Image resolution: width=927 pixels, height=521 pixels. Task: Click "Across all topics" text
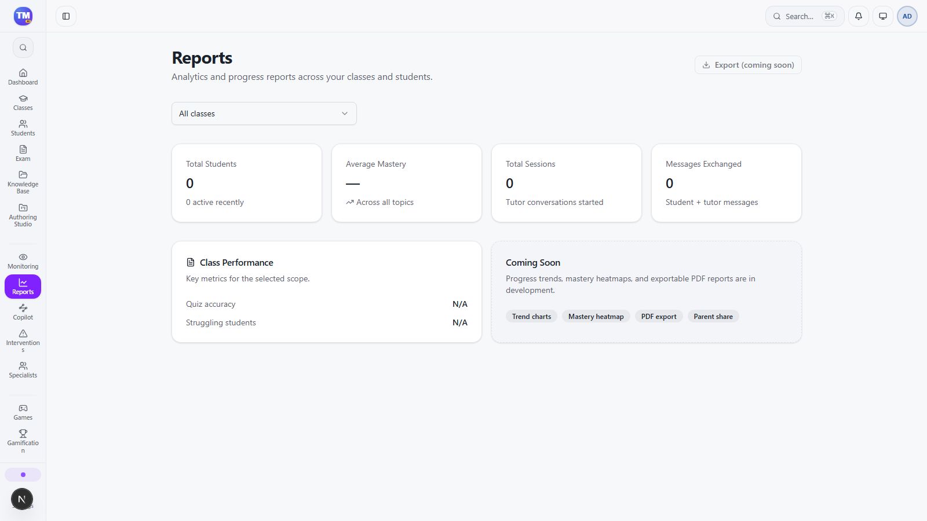(x=385, y=202)
